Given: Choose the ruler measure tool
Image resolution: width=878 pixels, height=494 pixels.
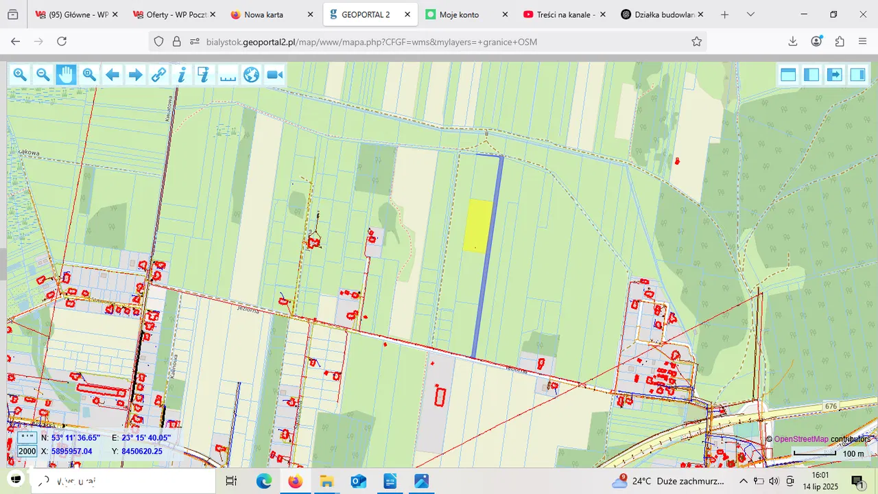Looking at the screenshot, I should (228, 75).
